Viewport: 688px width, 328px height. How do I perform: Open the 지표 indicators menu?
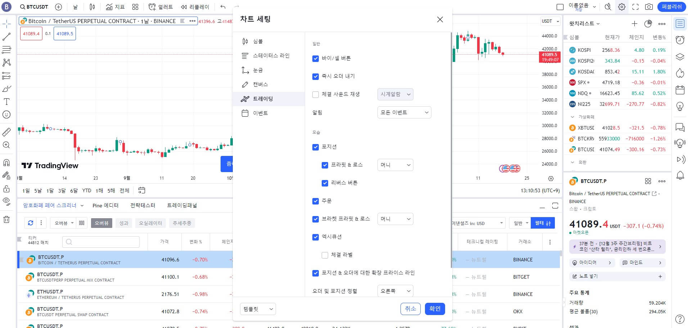[x=115, y=7]
